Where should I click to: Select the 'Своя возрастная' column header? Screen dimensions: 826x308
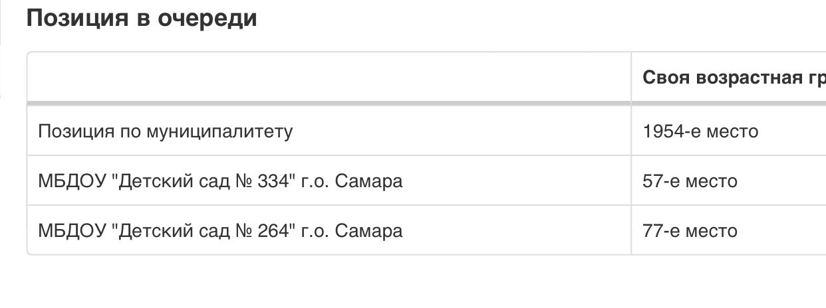(728, 78)
